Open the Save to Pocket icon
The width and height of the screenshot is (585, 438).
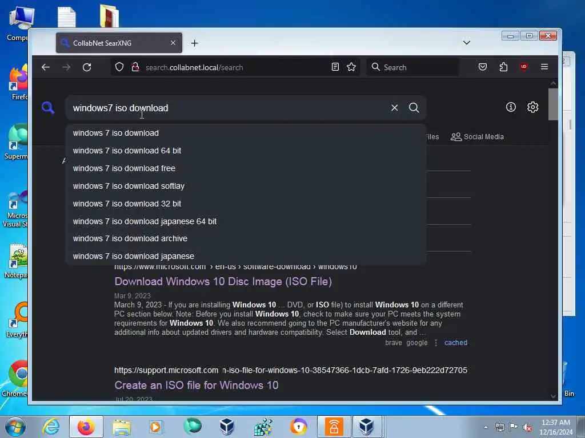point(482,67)
